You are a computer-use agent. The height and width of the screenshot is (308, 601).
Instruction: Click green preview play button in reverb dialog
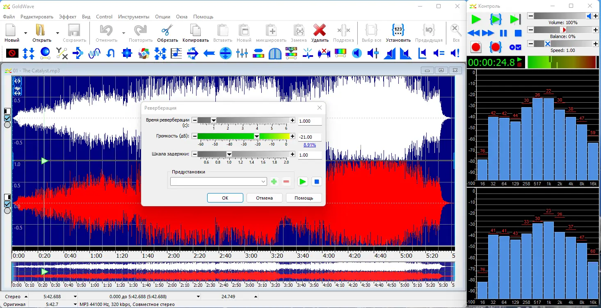point(303,182)
